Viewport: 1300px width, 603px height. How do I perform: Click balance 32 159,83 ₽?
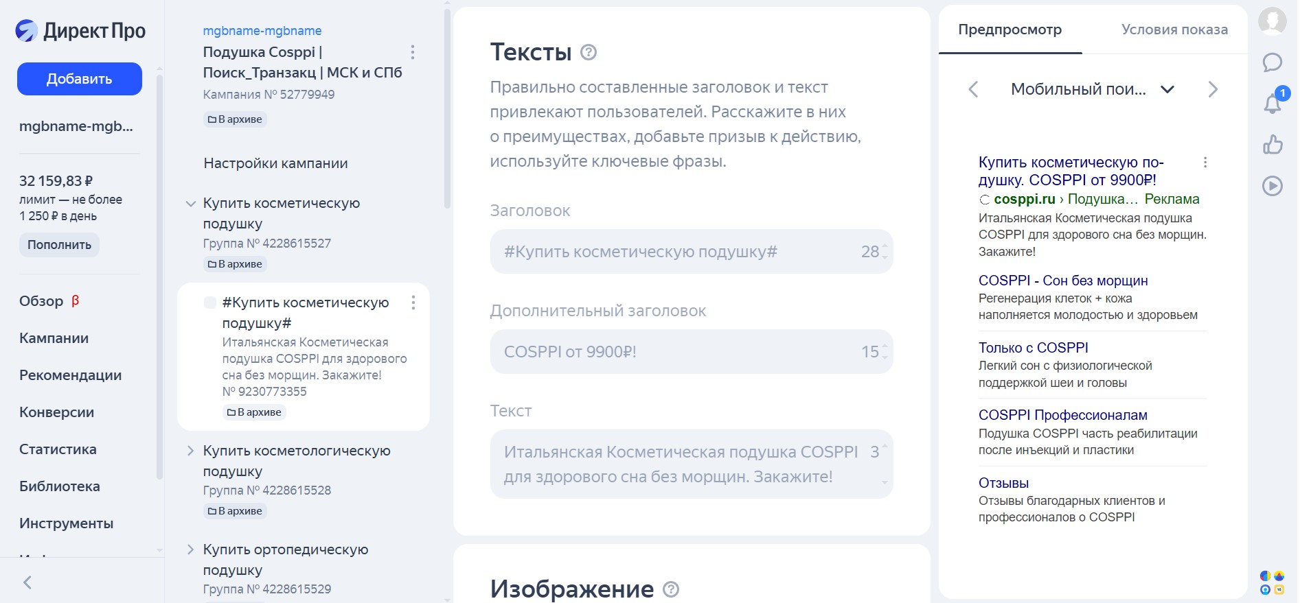pyautogui.click(x=56, y=181)
